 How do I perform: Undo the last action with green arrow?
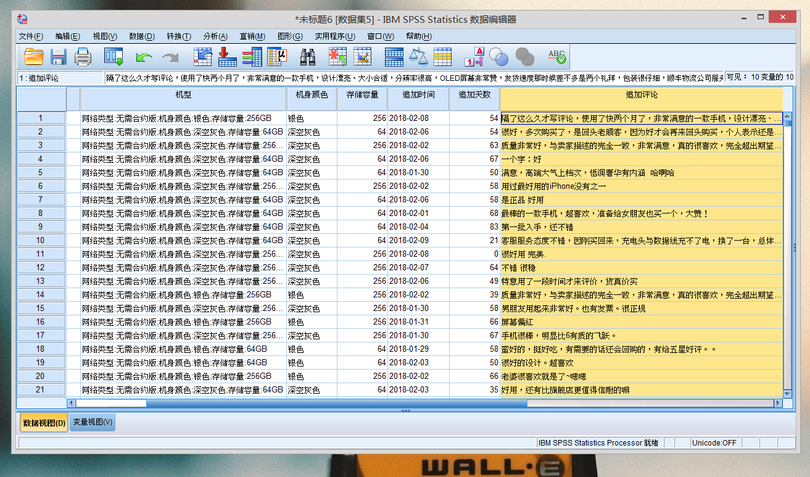click(144, 57)
